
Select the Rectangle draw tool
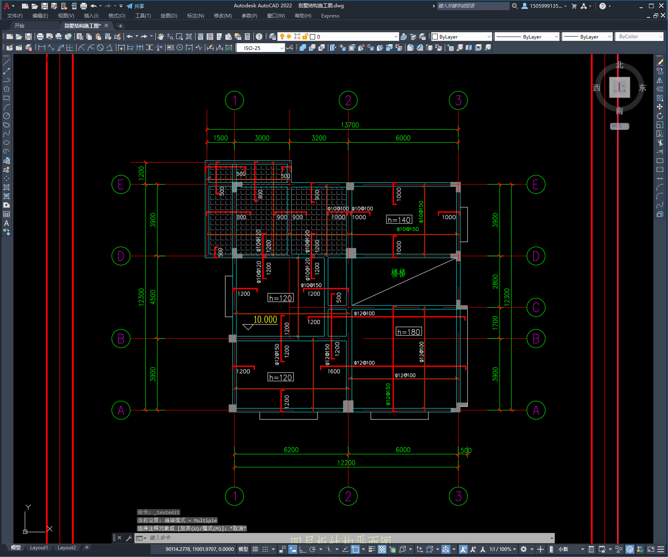pyautogui.click(x=6, y=98)
